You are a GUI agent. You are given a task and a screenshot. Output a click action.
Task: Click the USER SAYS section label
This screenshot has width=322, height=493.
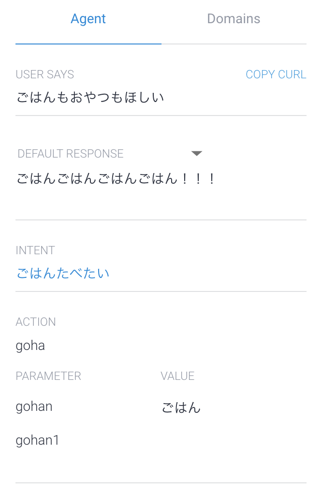click(44, 74)
